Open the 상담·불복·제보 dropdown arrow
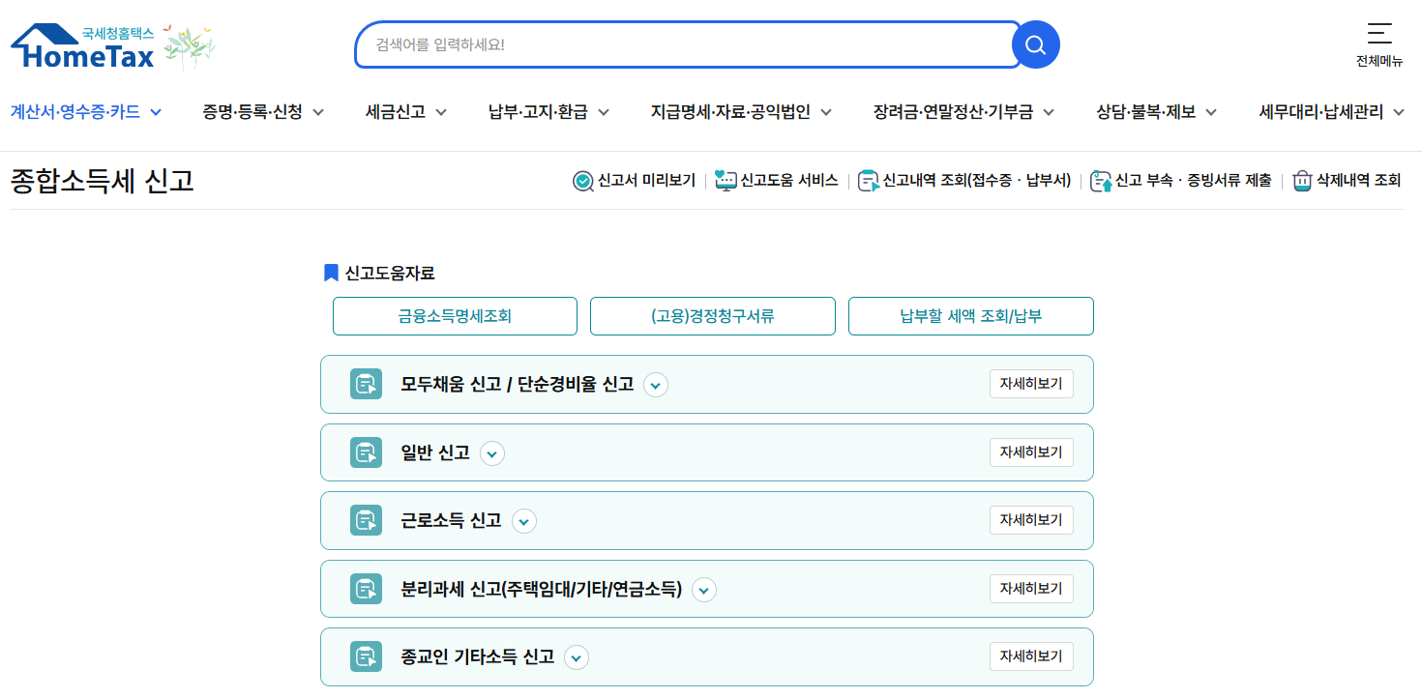 [1212, 112]
